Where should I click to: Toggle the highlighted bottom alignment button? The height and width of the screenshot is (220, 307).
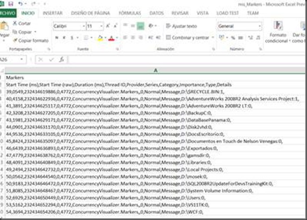[x=140, y=26]
